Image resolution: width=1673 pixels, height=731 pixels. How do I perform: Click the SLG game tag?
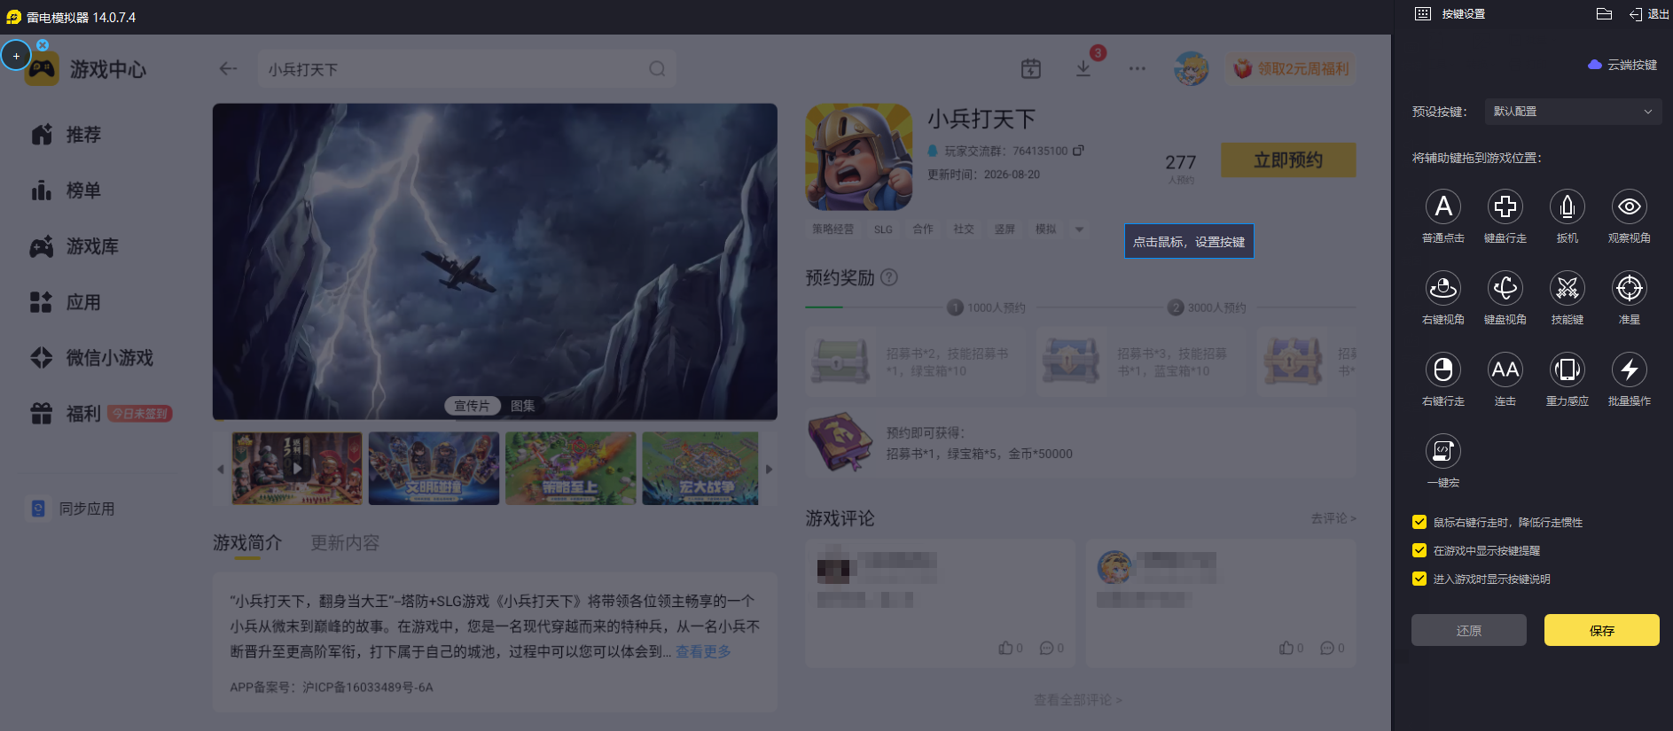tap(883, 229)
